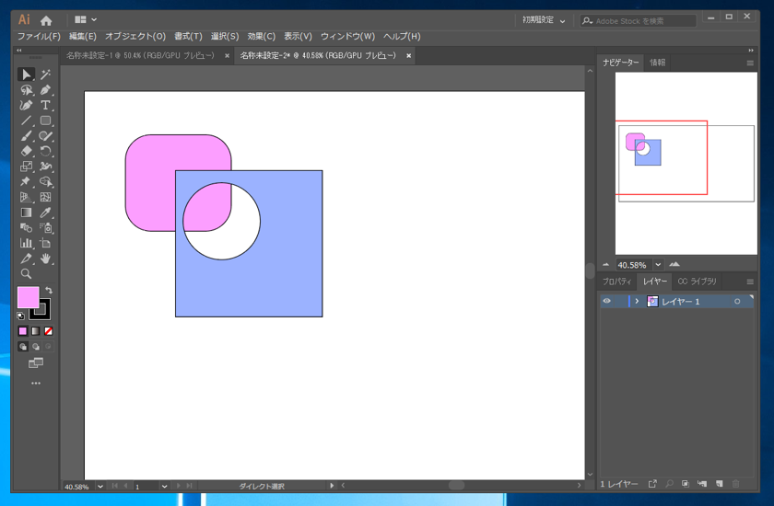Screen dimensions: 774x506
Task: Select the Zoom magnifier tool
Action: (x=26, y=273)
